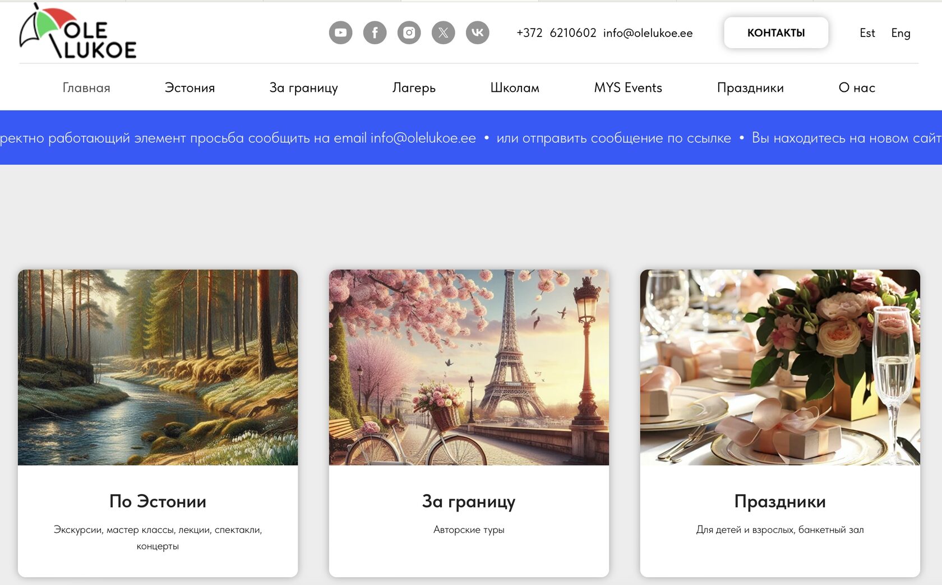
Task: Open the Лагерь menu item
Action: pyautogui.click(x=414, y=88)
